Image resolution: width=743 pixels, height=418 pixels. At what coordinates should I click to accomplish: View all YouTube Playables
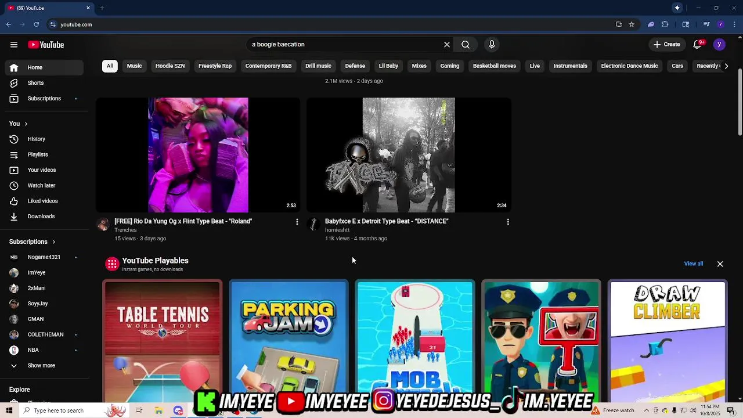[x=693, y=264]
